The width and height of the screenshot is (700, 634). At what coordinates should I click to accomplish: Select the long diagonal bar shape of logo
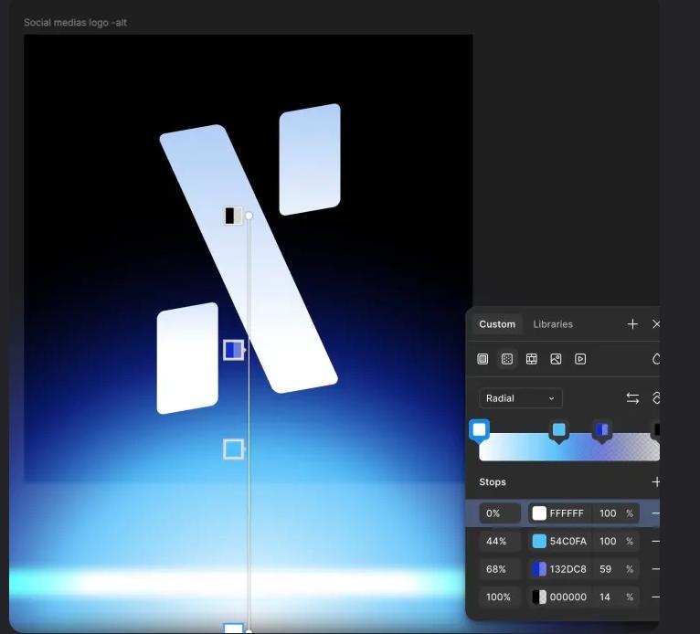[249, 259]
